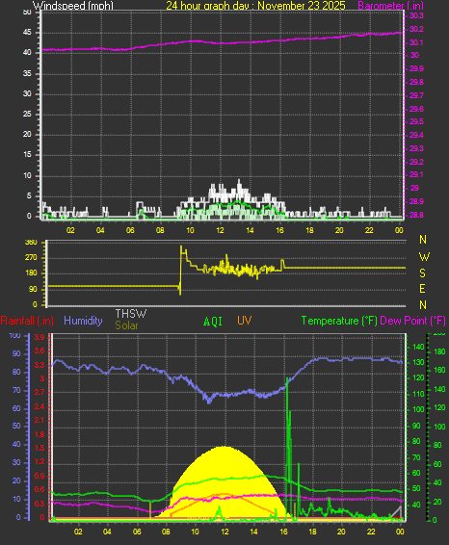Click the 5 mph windspeed axis label
The width and height of the screenshot is (449, 545).
(x=29, y=195)
